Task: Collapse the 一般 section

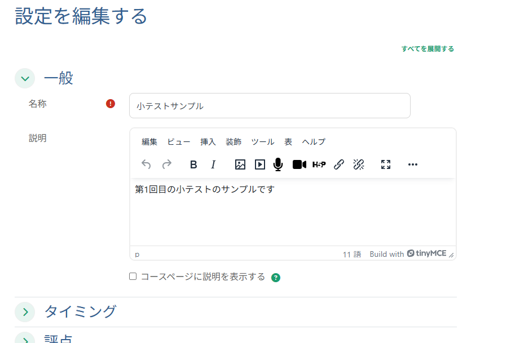Action: [25, 78]
